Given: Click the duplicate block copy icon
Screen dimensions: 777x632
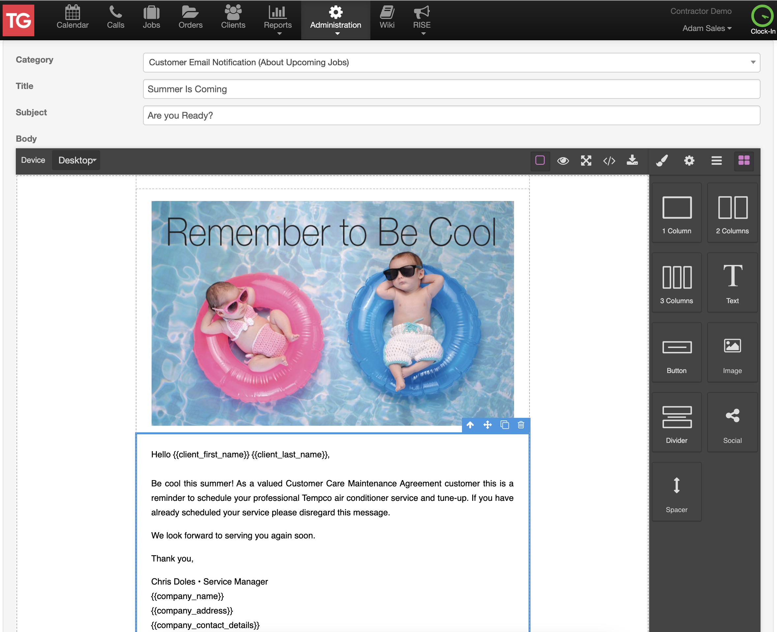Looking at the screenshot, I should pos(504,425).
